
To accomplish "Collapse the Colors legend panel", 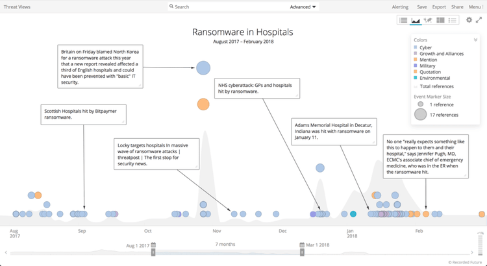I will click(475, 40).
